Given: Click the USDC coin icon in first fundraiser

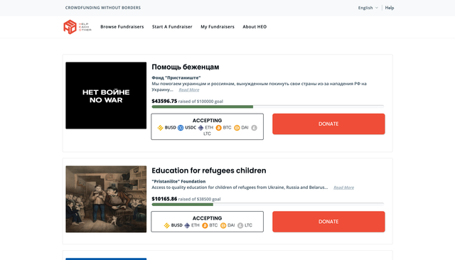Looking at the screenshot, I should click(x=181, y=128).
